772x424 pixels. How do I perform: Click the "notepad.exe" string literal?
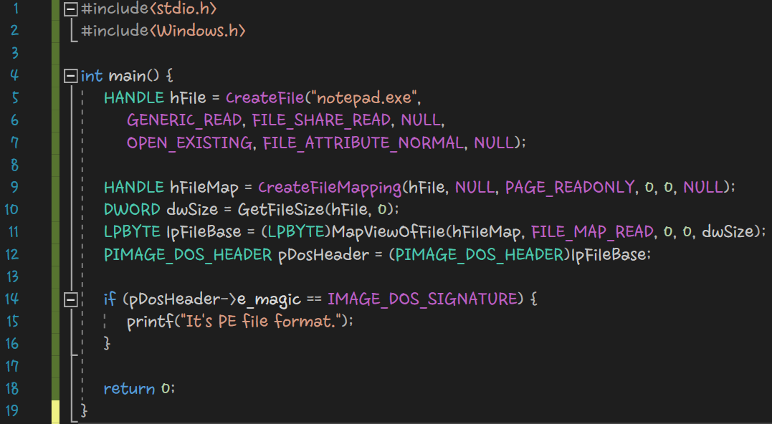click(x=364, y=98)
